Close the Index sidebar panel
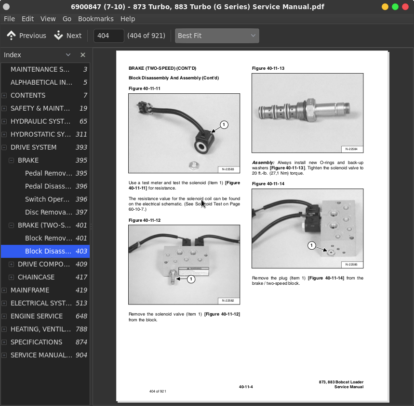This screenshot has height=406, width=414. pos(83,55)
